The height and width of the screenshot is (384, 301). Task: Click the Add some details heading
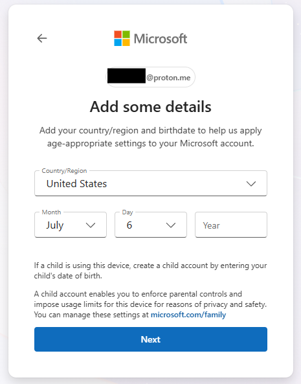point(150,107)
